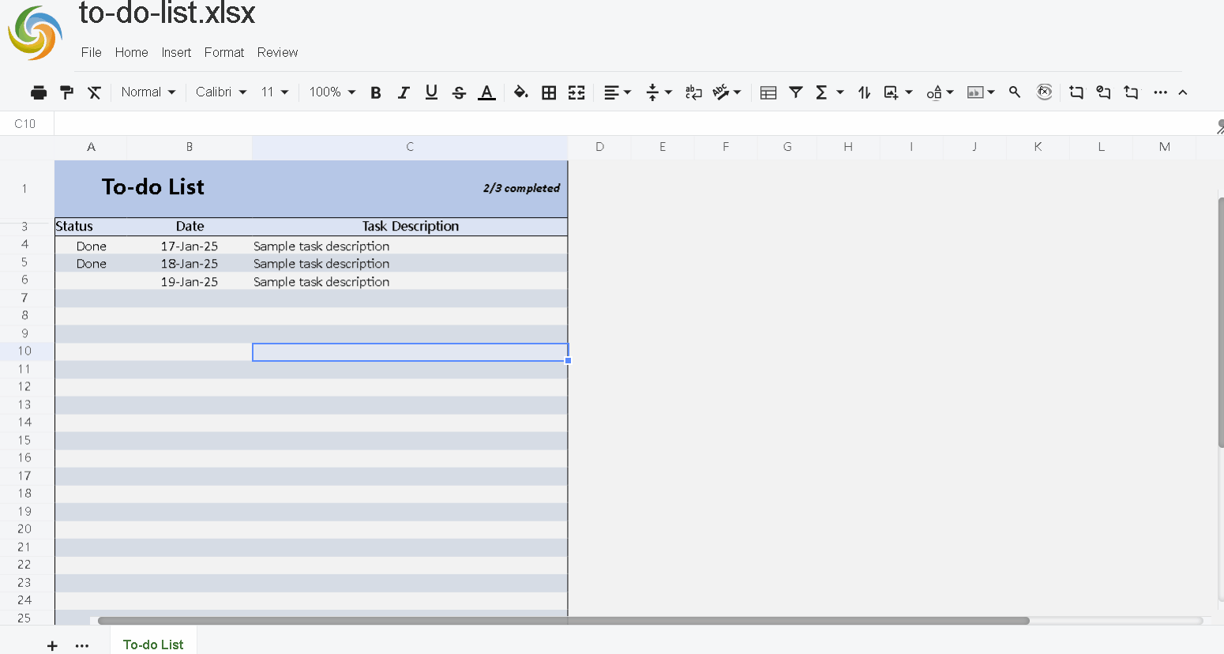
Task: Select the 19-Jan-25 date cell
Action: (190, 282)
